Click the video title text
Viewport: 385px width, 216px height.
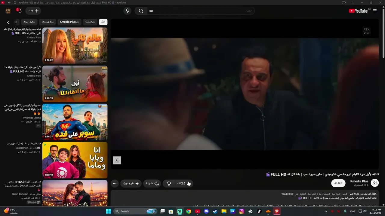tap(322, 174)
